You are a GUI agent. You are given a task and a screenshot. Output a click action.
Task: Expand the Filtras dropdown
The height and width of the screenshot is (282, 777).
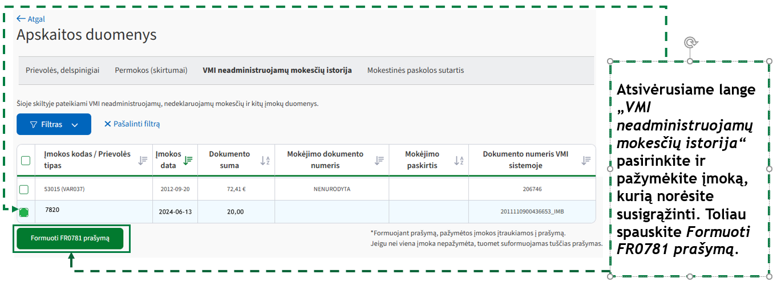point(54,124)
